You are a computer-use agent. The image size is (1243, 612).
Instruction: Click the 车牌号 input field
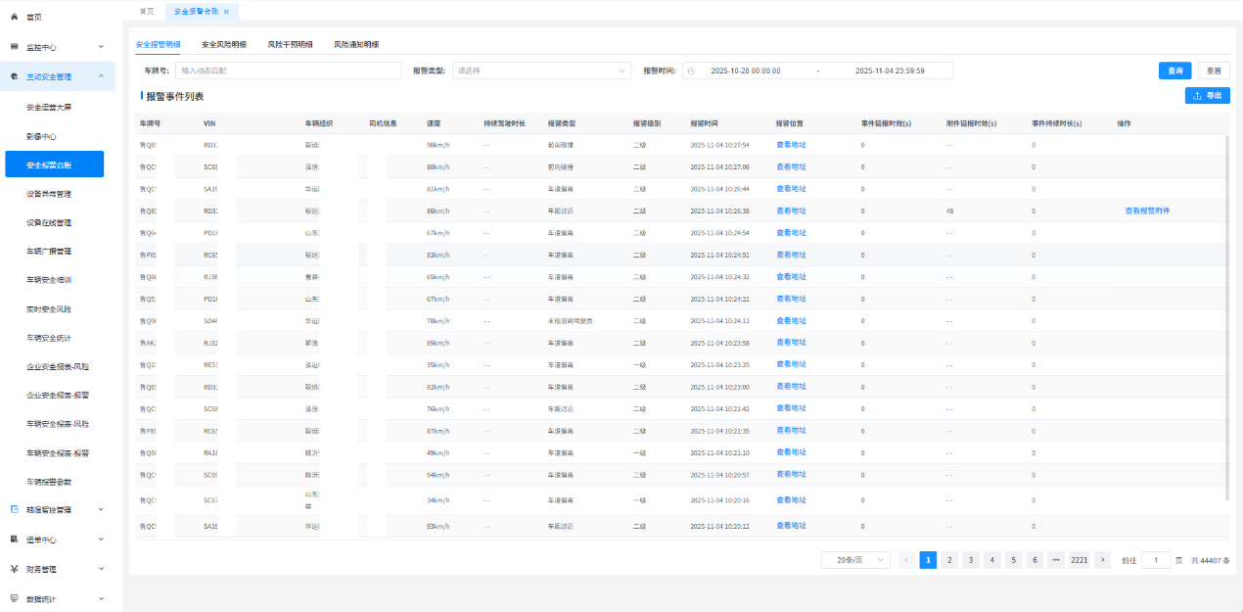288,71
